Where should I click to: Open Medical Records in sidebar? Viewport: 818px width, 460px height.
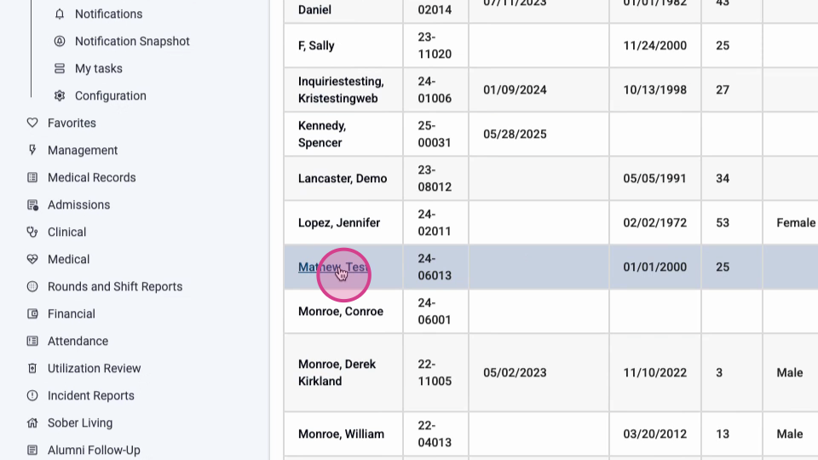click(91, 177)
